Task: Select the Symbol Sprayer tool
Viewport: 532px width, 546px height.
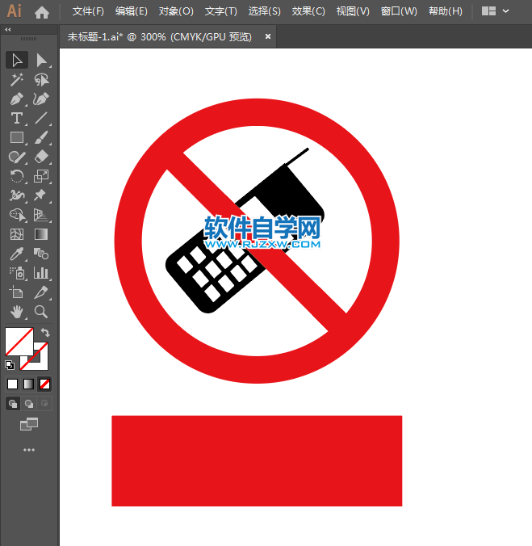Action: [x=17, y=273]
